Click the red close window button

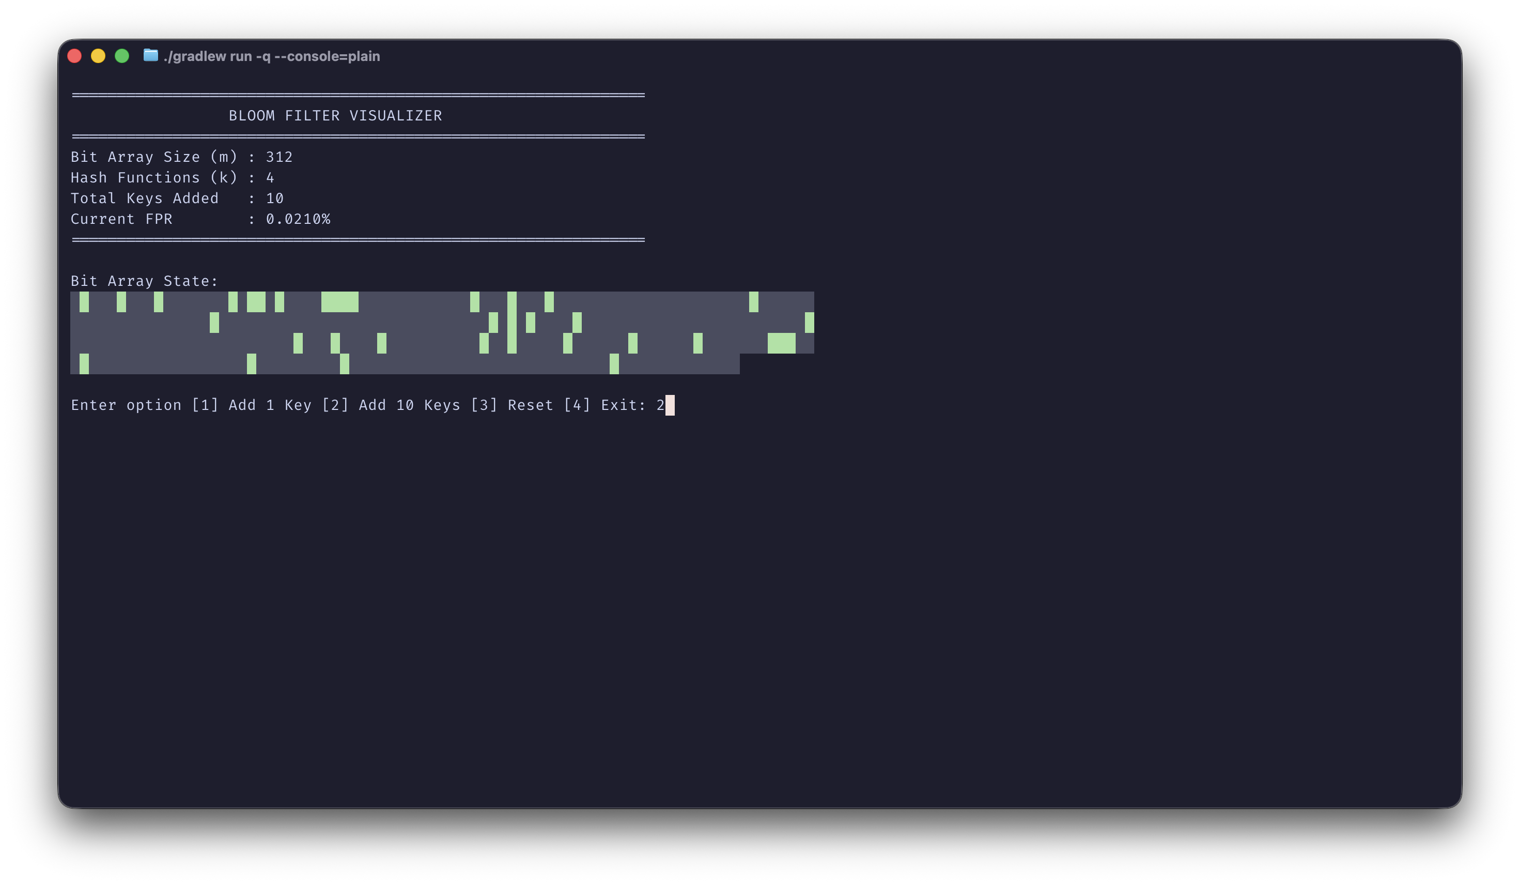74,56
